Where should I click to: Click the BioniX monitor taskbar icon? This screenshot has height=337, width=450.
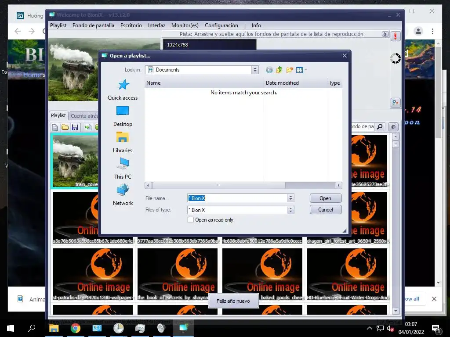[183, 328]
